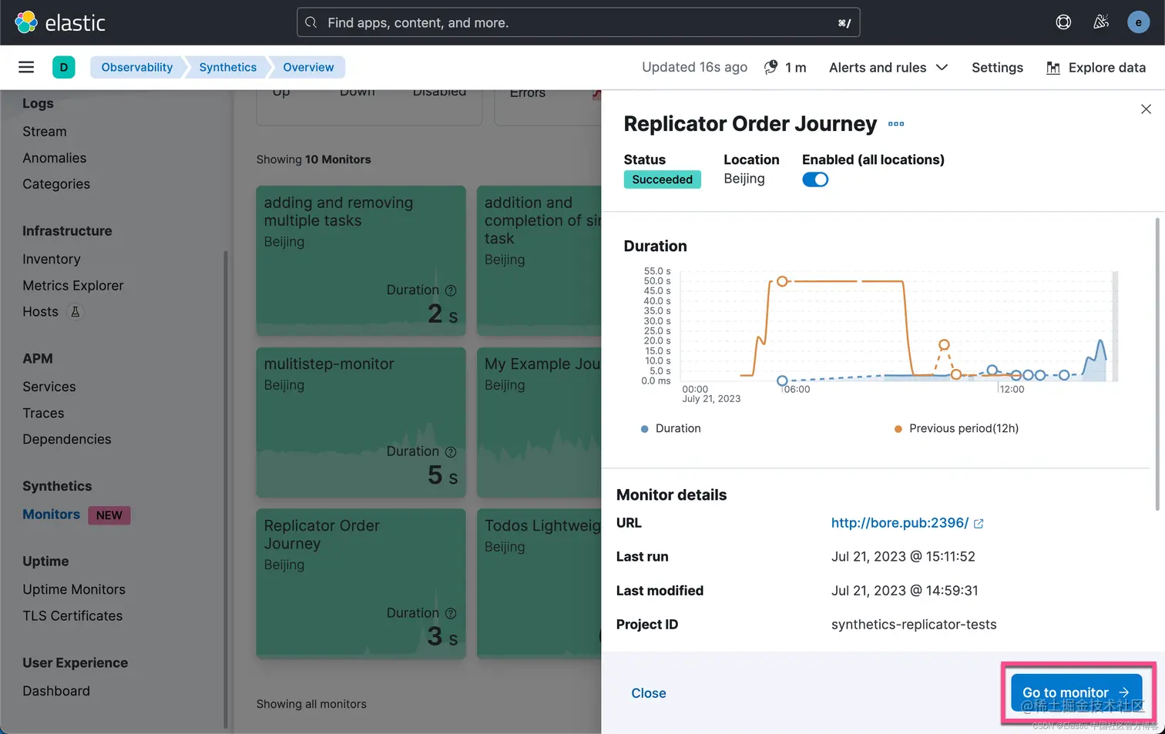The width and height of the screenshot is (1165, 734).
Task: Open APM Dependencies
Action: coord(66,439)
